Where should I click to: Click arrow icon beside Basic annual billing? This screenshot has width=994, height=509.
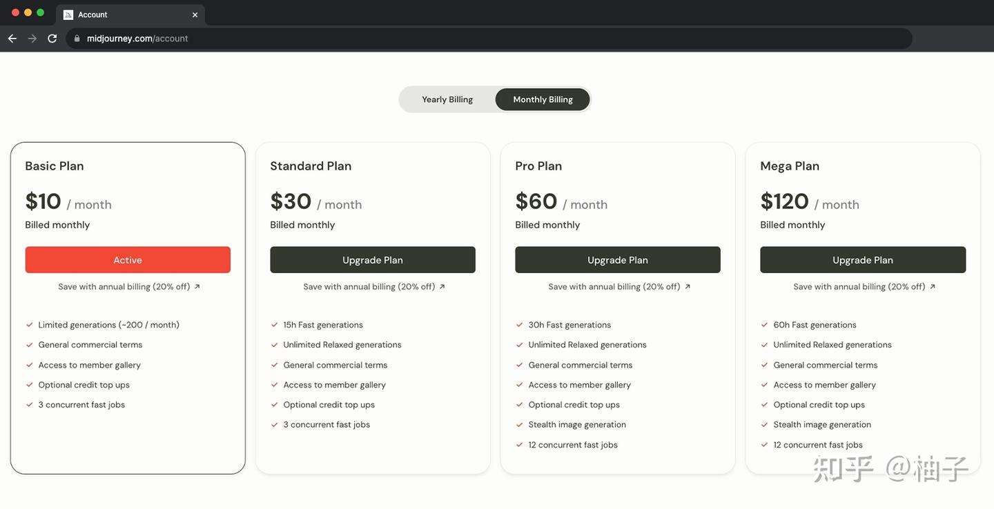click(197, 287)
